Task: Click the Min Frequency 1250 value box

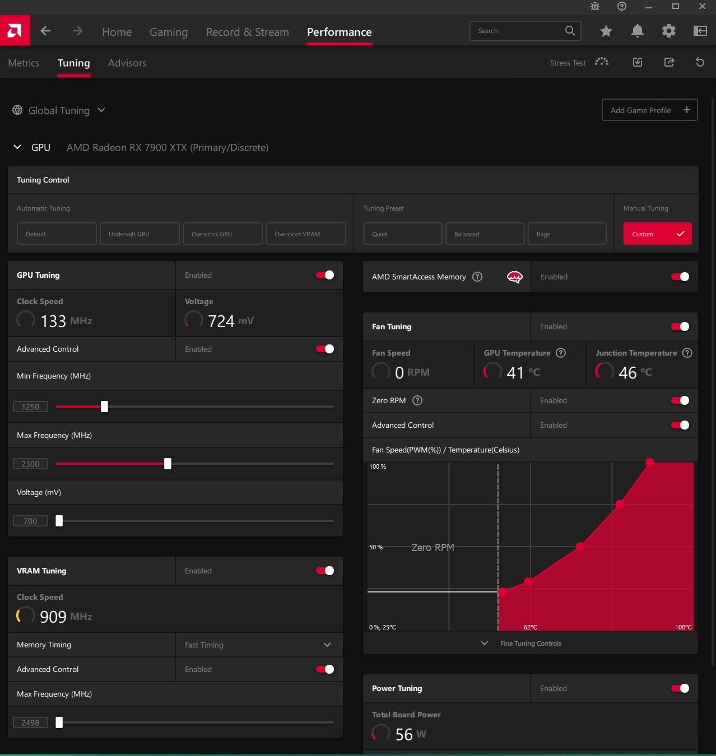Action: tap(30, 407)
